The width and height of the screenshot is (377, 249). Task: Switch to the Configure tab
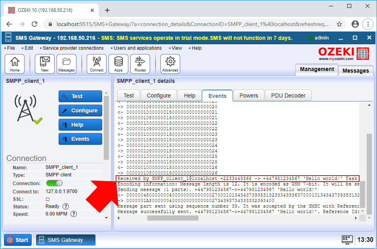[159, 95]
